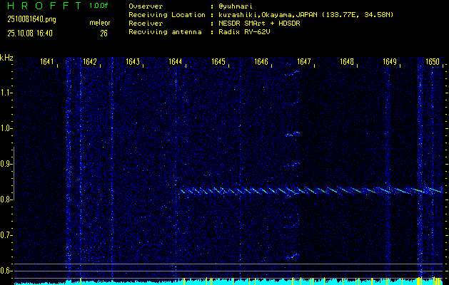Select the 1643 time marker
Screen dimensions: 449x285
pos(132,62)
